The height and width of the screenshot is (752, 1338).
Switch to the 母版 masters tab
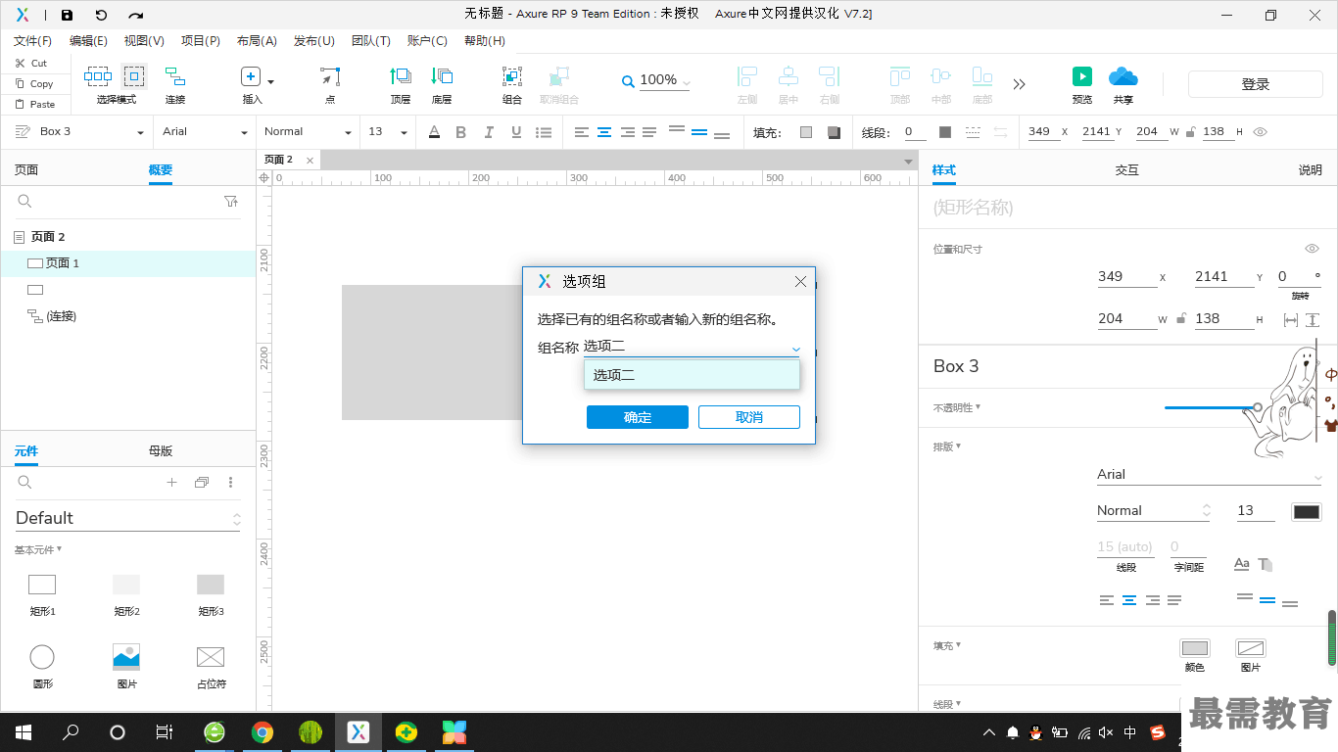click(161, 450)
